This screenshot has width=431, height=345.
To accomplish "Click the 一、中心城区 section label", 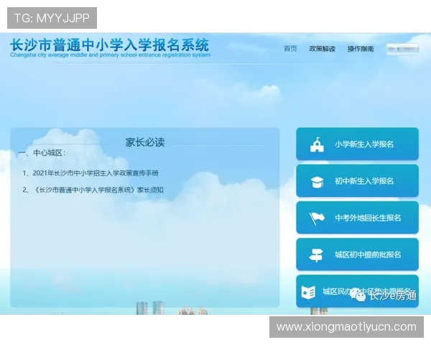I will pyautogui.click(x=42, y=153).
